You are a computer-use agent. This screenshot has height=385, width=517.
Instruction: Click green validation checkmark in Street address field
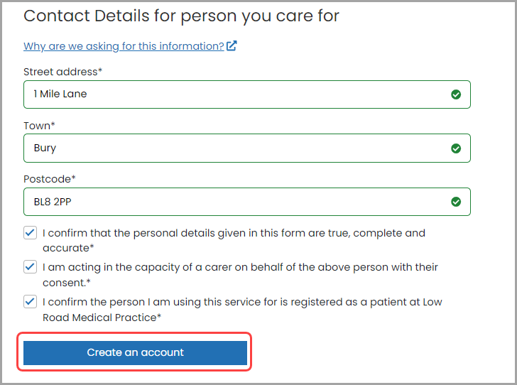[x=456, y=94]
